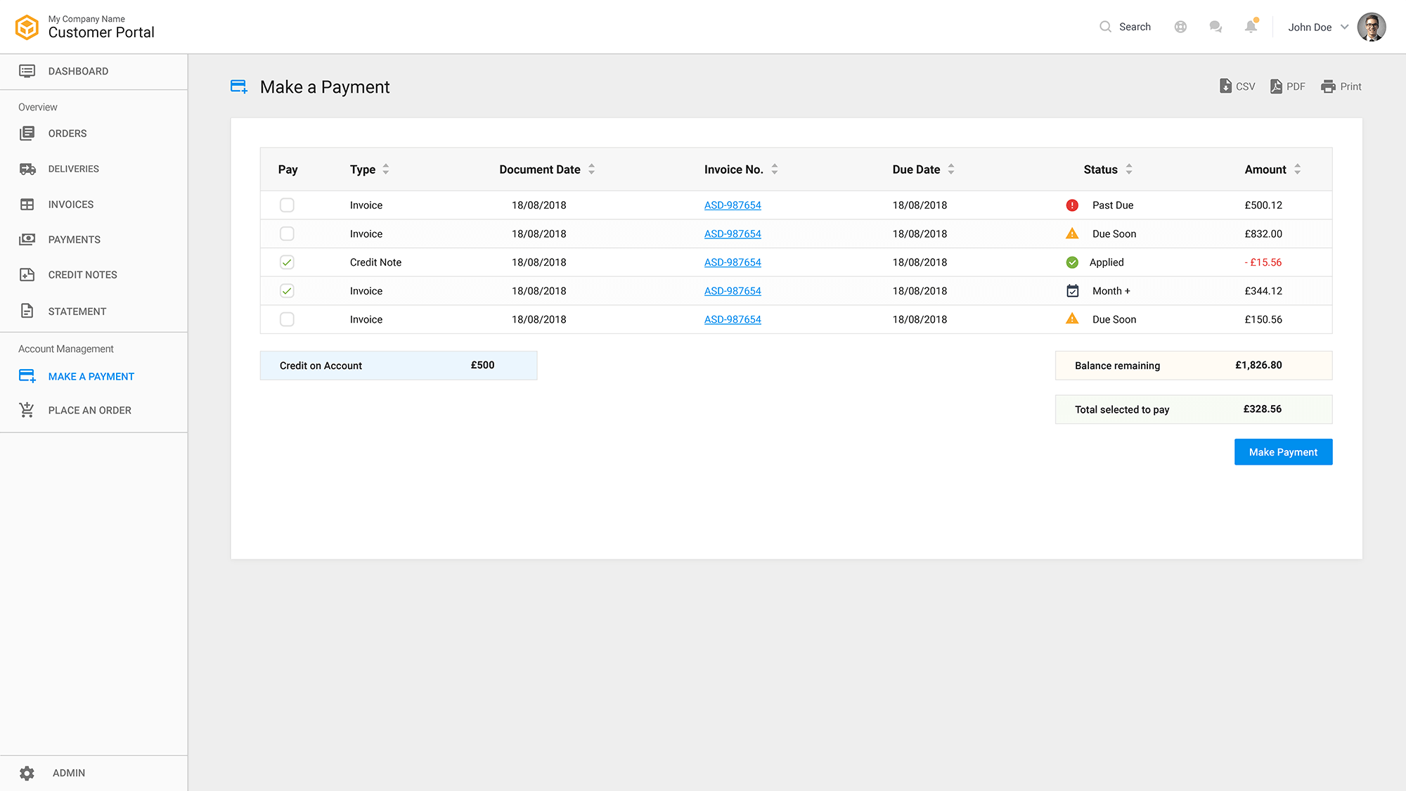Open the Statement page
Image resolution: width=1406 pixels, height=791 pixels.
point(77,311)
